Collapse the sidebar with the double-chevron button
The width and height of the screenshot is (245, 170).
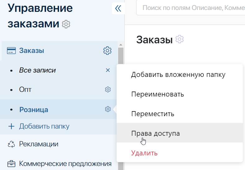point(118,8)
